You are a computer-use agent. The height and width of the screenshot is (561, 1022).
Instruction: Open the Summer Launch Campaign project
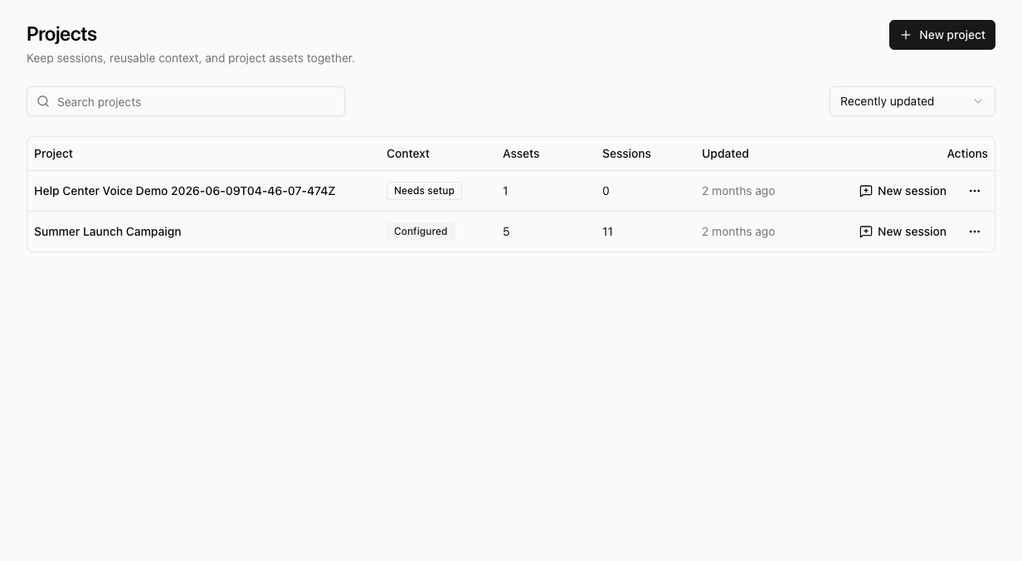(108, 232)
